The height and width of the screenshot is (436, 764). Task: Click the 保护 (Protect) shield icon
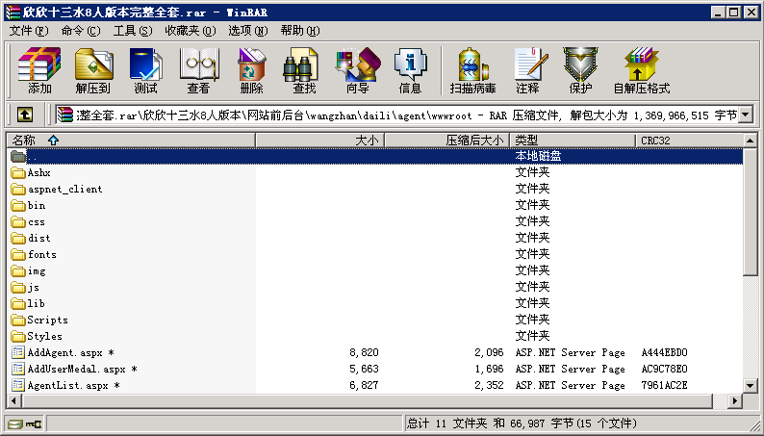tap(580, 70)
